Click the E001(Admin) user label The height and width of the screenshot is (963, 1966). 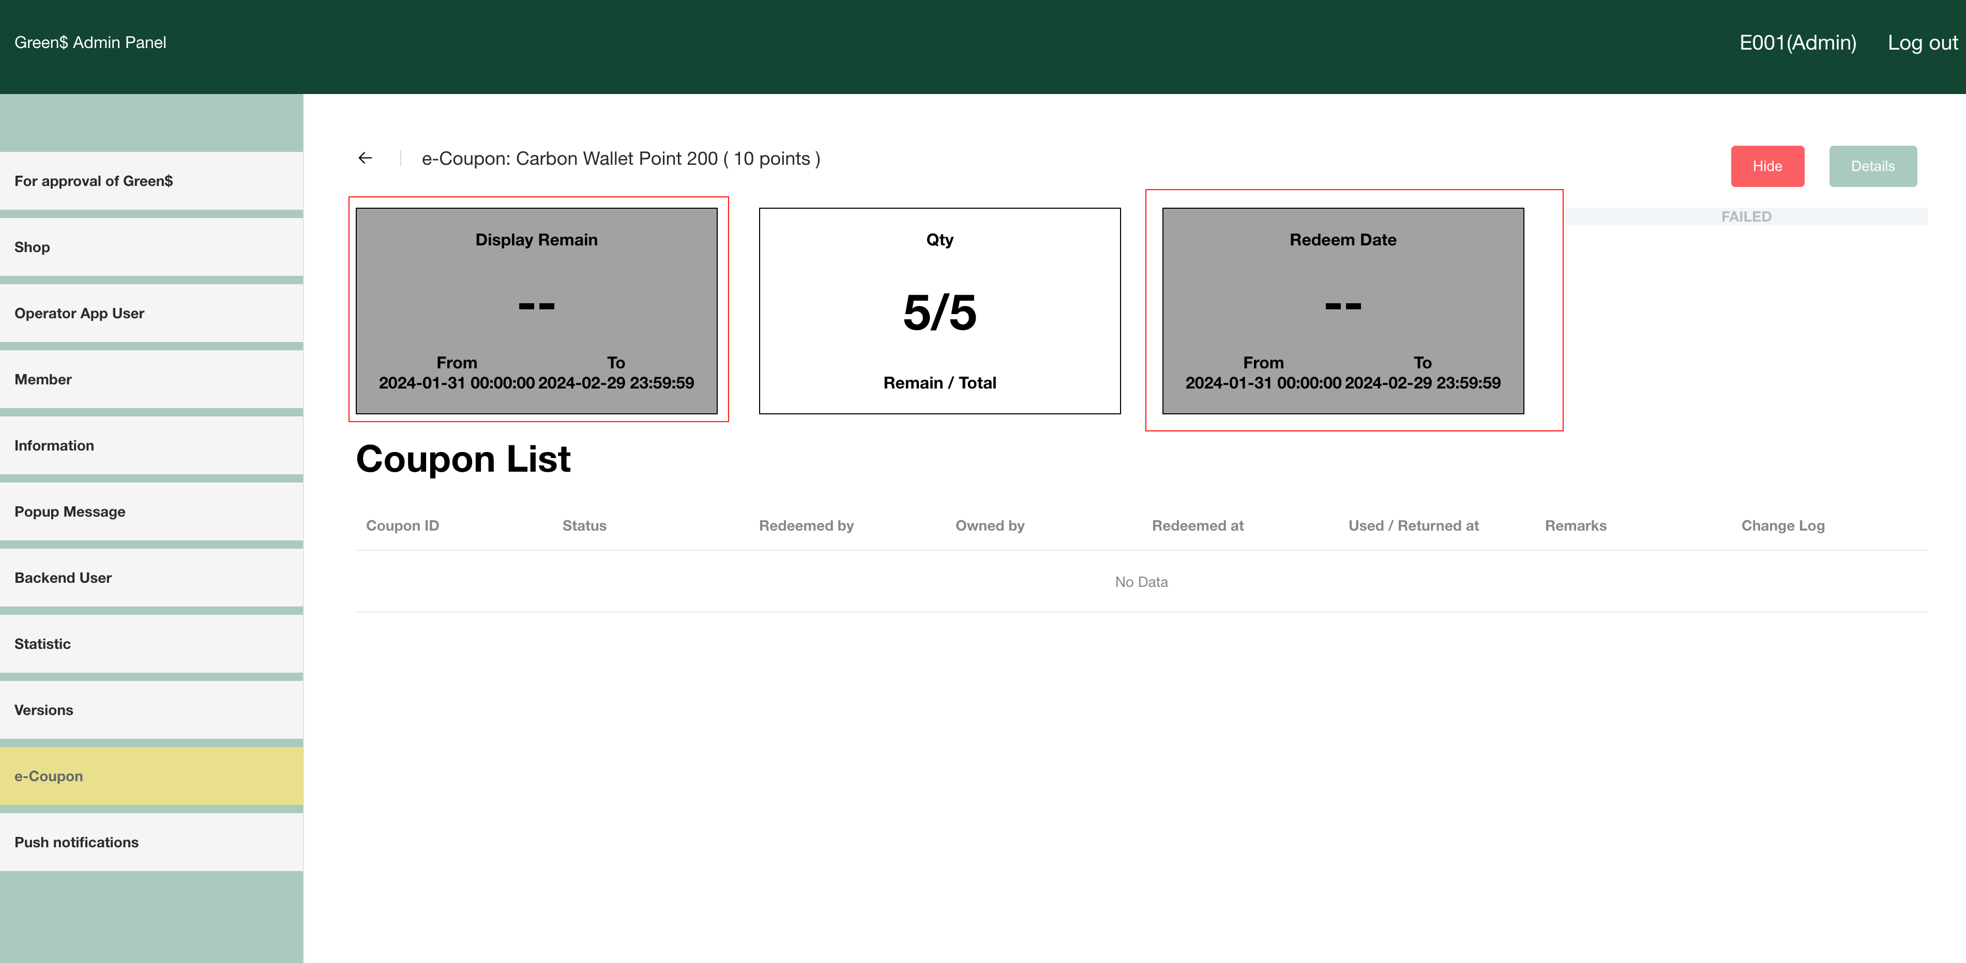1797,43
